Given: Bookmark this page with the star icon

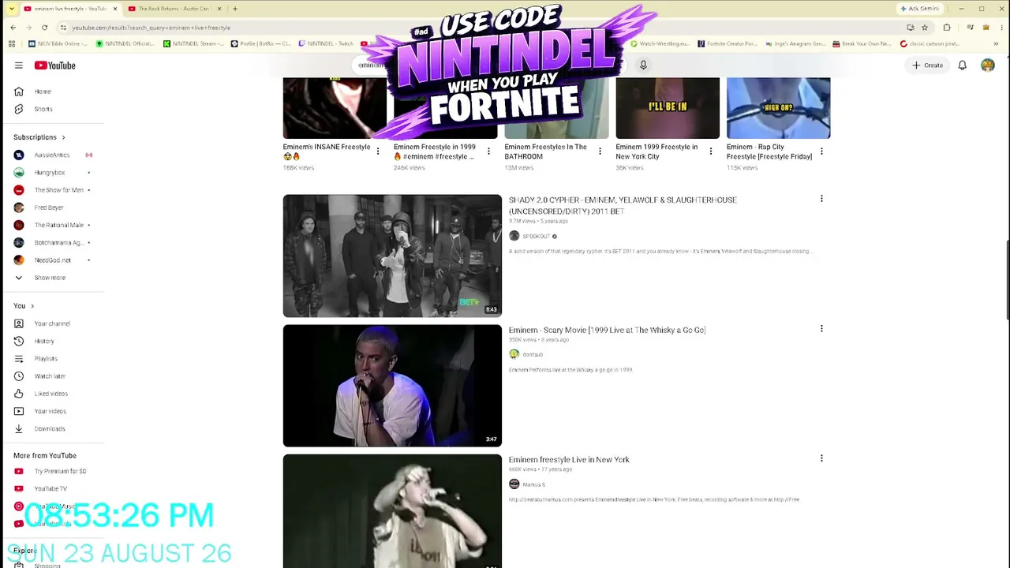Looking at the screenshot, I should point(925,28).
